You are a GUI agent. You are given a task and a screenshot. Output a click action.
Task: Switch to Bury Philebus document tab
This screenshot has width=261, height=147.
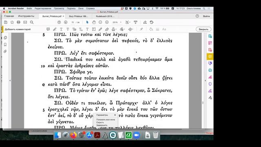(x=78, y=16)
